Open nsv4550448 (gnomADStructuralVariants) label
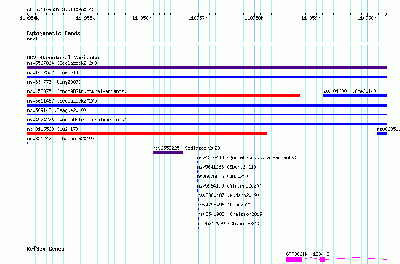The width and height of the screenshot is (400, 264). 247,157
